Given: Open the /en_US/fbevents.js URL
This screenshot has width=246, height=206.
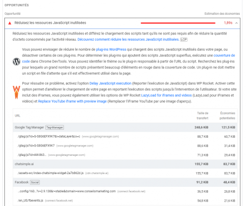Looking at the screenshot, I should (31, 201).
